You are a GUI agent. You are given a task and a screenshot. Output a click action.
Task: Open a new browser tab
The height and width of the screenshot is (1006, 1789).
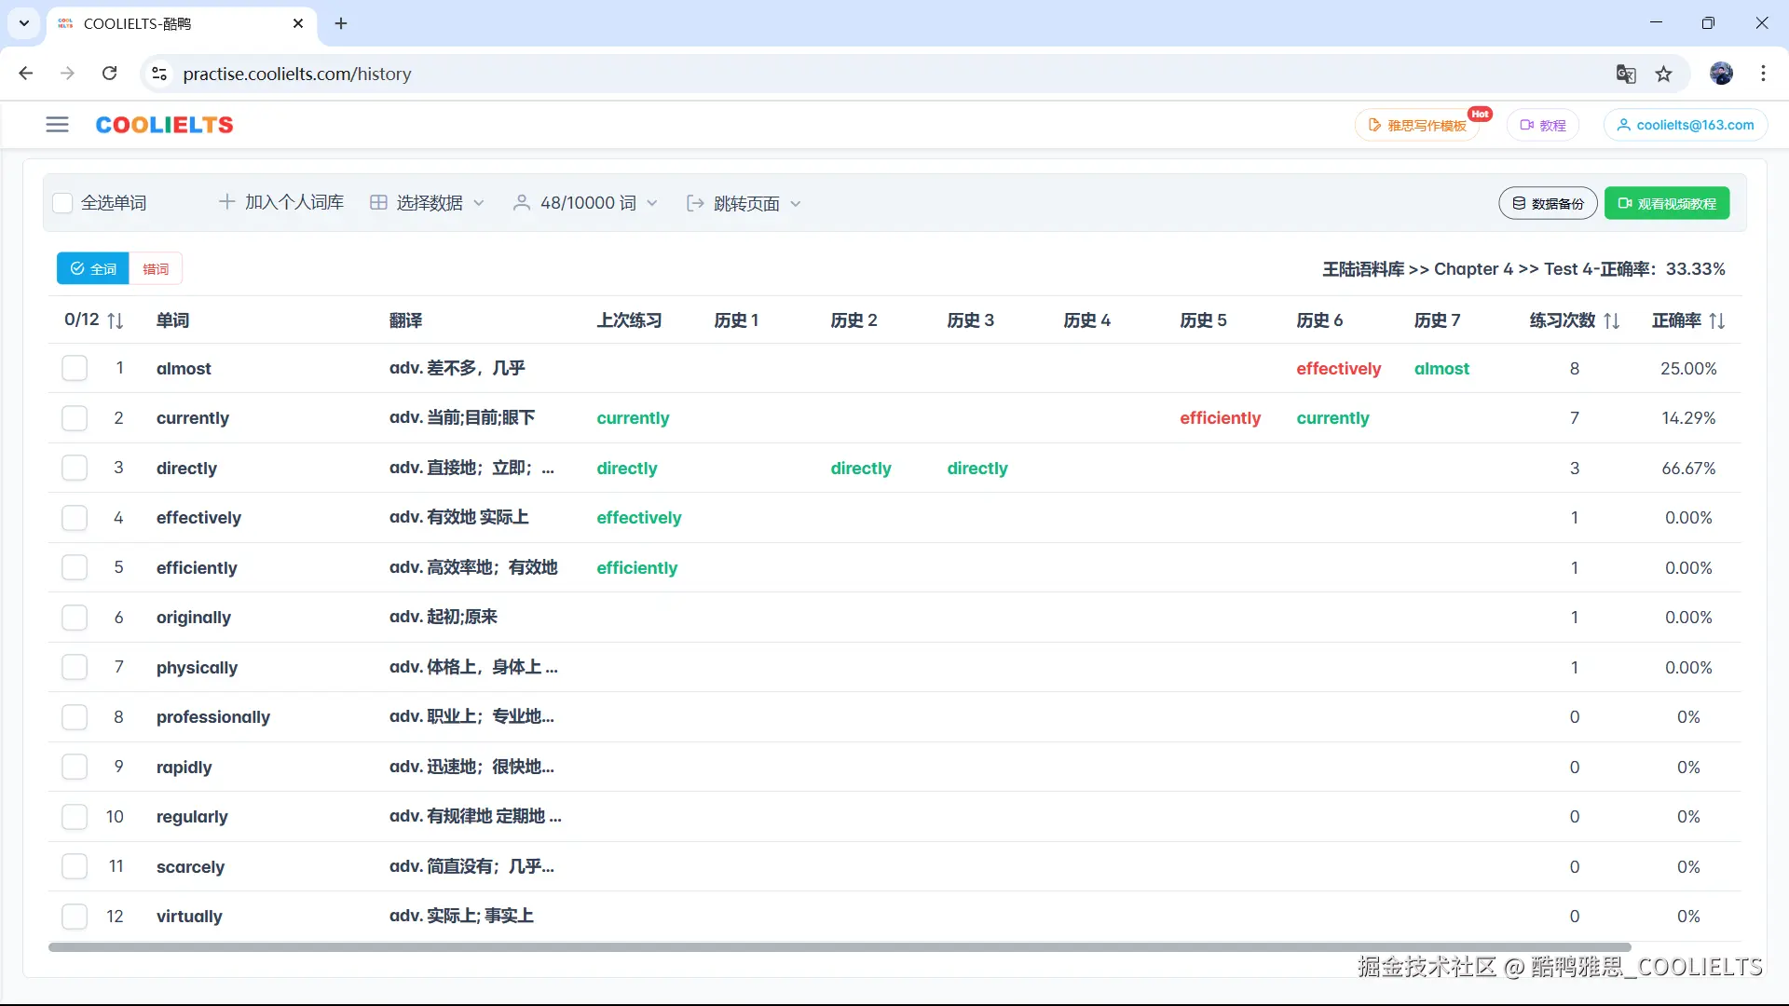(x=341, y=23)
